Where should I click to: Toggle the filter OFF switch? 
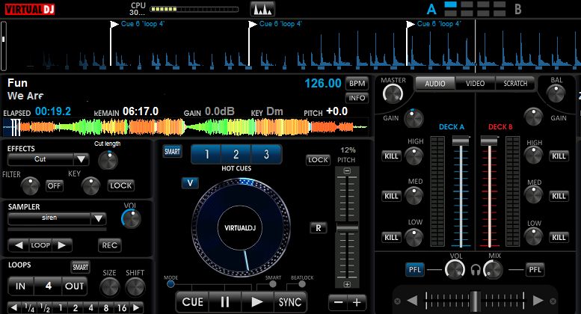click(x=55, y=185)
